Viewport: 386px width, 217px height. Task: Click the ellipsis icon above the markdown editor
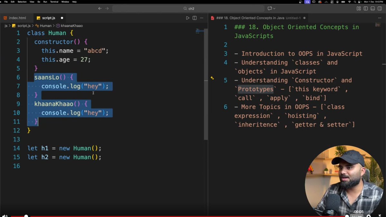(x=380, y=18)
